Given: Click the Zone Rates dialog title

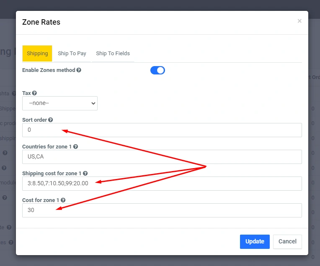Looking at the screenshot, I should coord(41,22).
